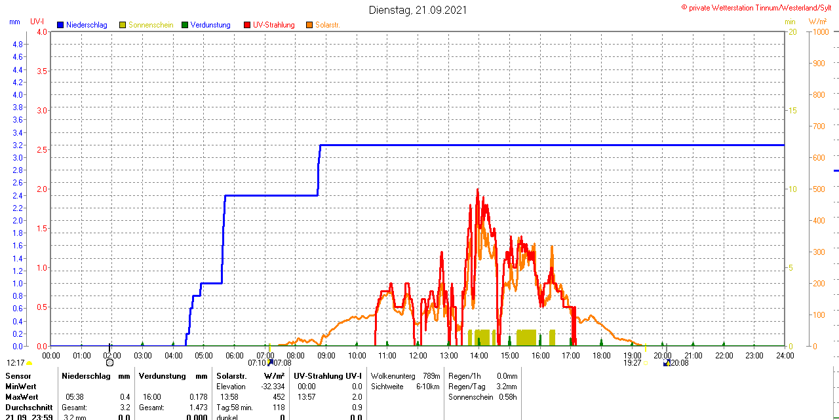The image size is (839, 420).
Task: Click the sunrise marker icon at 07:10
Action: [269, 362]
